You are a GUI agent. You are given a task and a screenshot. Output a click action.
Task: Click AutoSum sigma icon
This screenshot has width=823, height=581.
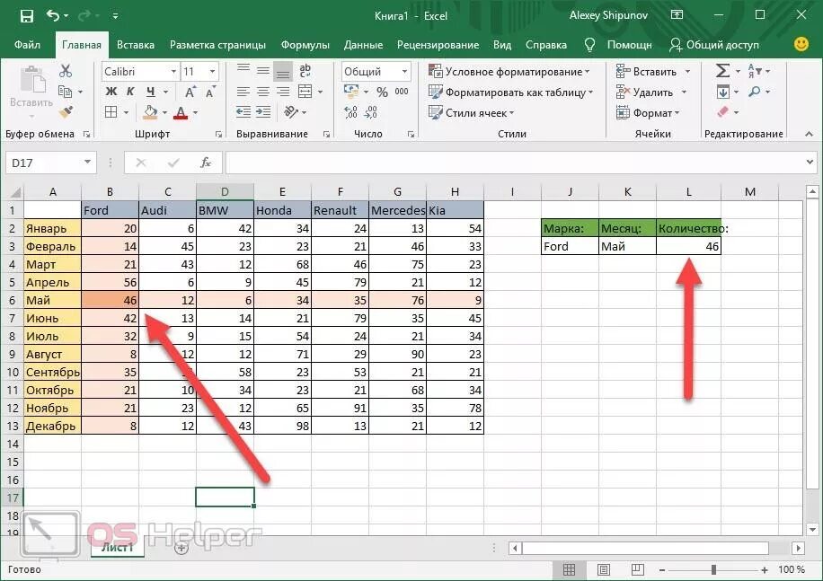722,71
